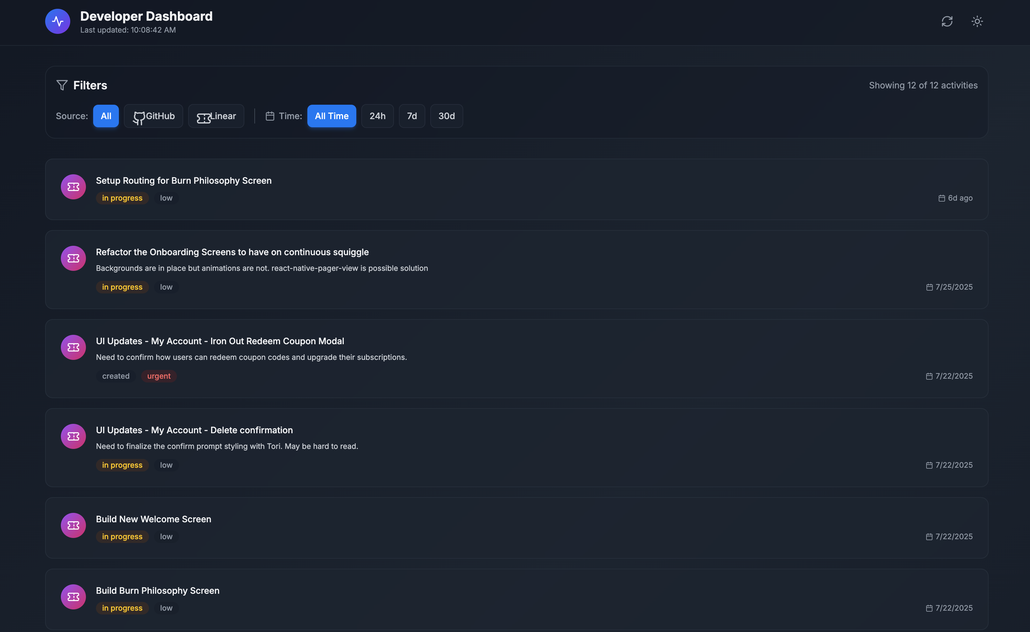This screenshot has height=632, width=1030.
Task: Click Showing 12 of 12 activities text
Action: click(x=923, y=85)
